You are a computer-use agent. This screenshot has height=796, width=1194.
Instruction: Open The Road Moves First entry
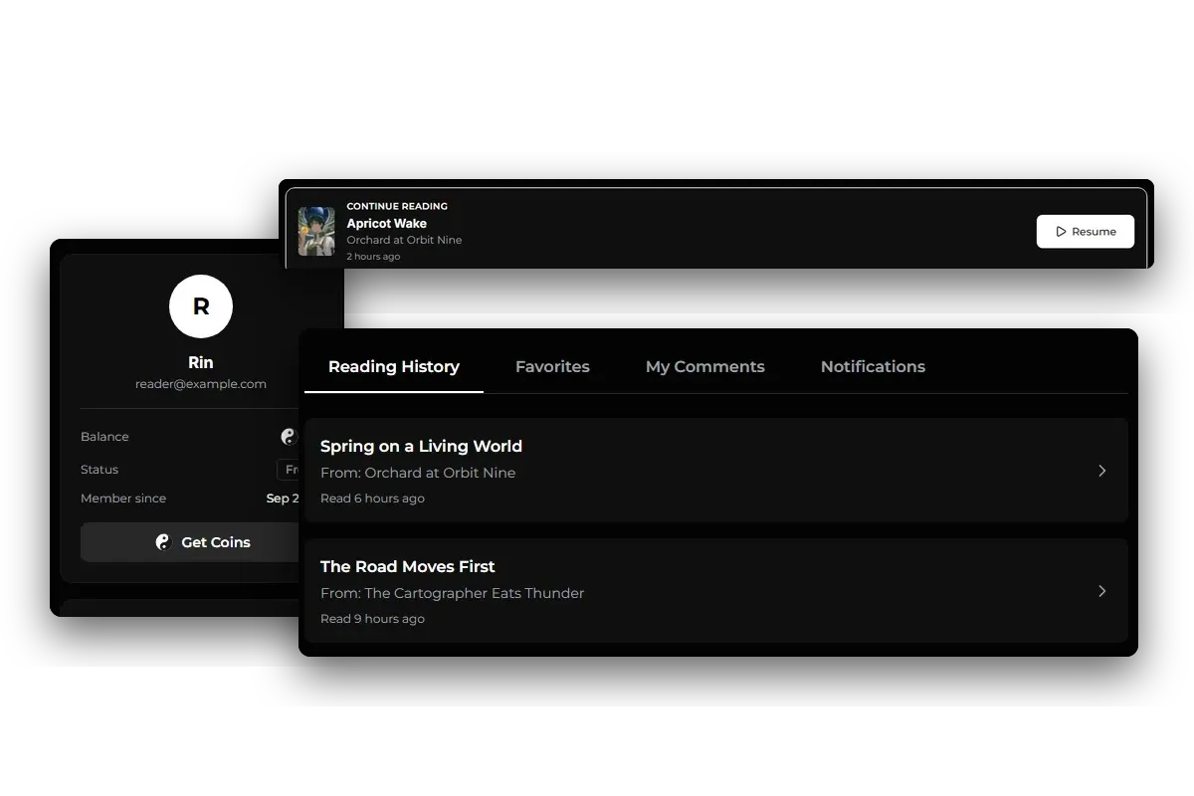[716, 591]
